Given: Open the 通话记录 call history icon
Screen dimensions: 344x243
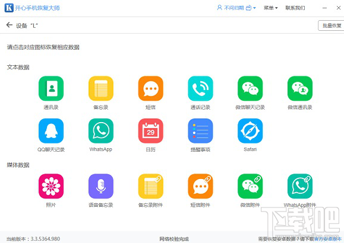Looking at the screenshot, I should 200,88.
